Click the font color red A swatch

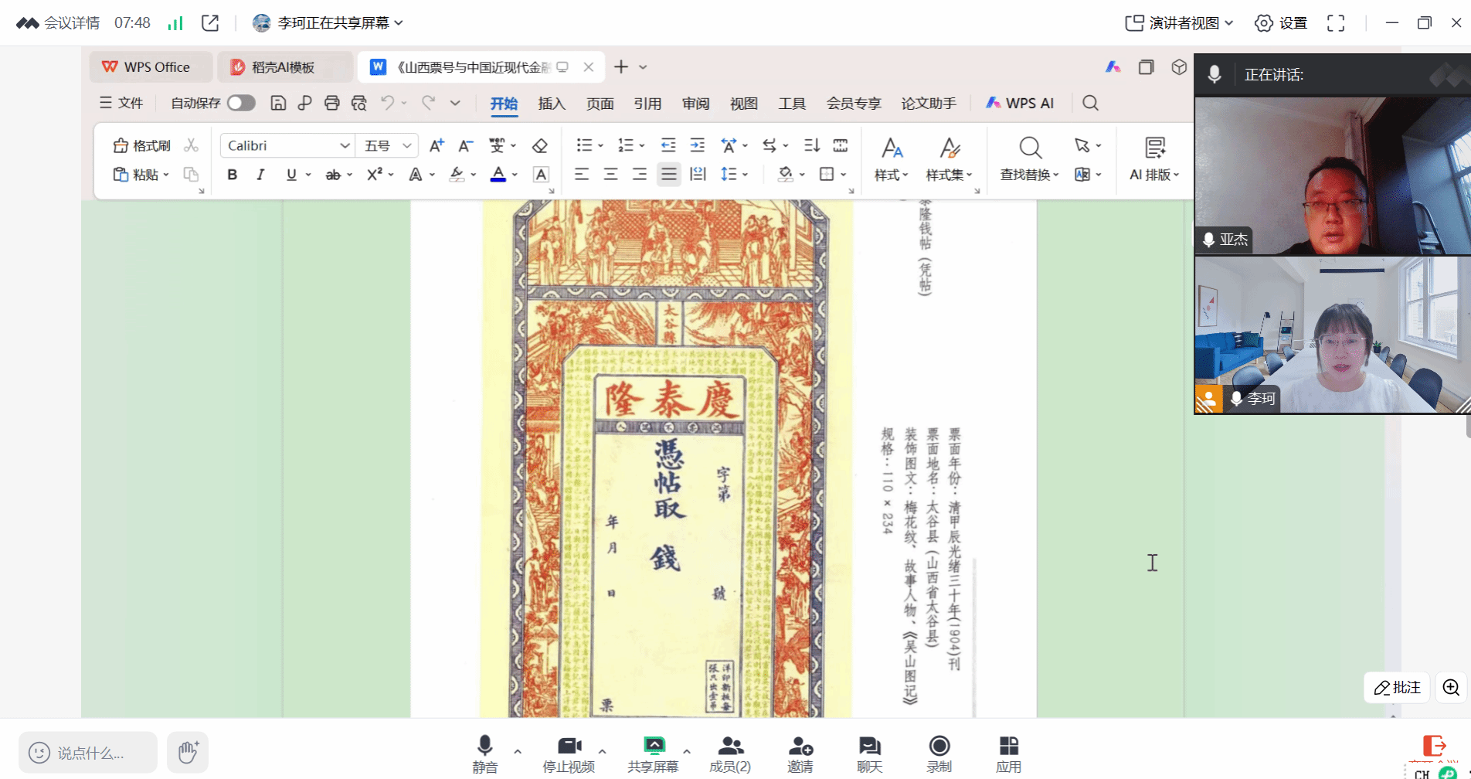click(x=498, y=175)
